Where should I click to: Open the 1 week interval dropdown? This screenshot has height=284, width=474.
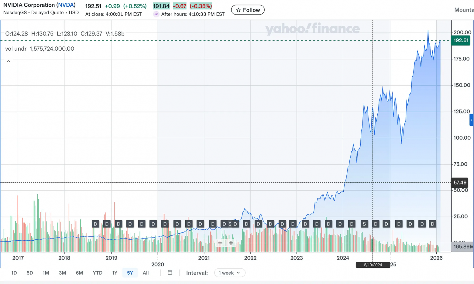coord(229,272)
